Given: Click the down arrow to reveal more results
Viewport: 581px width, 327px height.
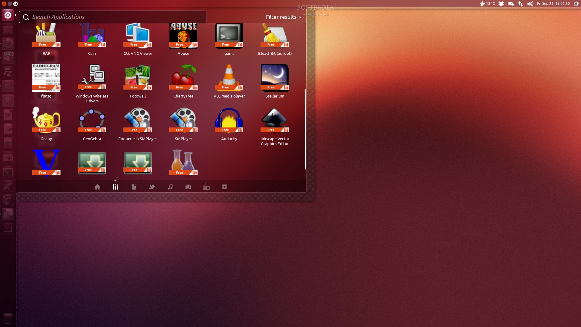Looking at the screenshot, I should tap(116, 180).
